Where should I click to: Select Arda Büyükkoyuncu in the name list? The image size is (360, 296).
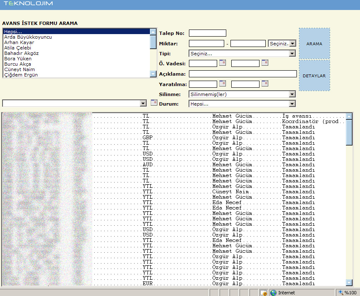pyautogui.click(x=28, y=37)
